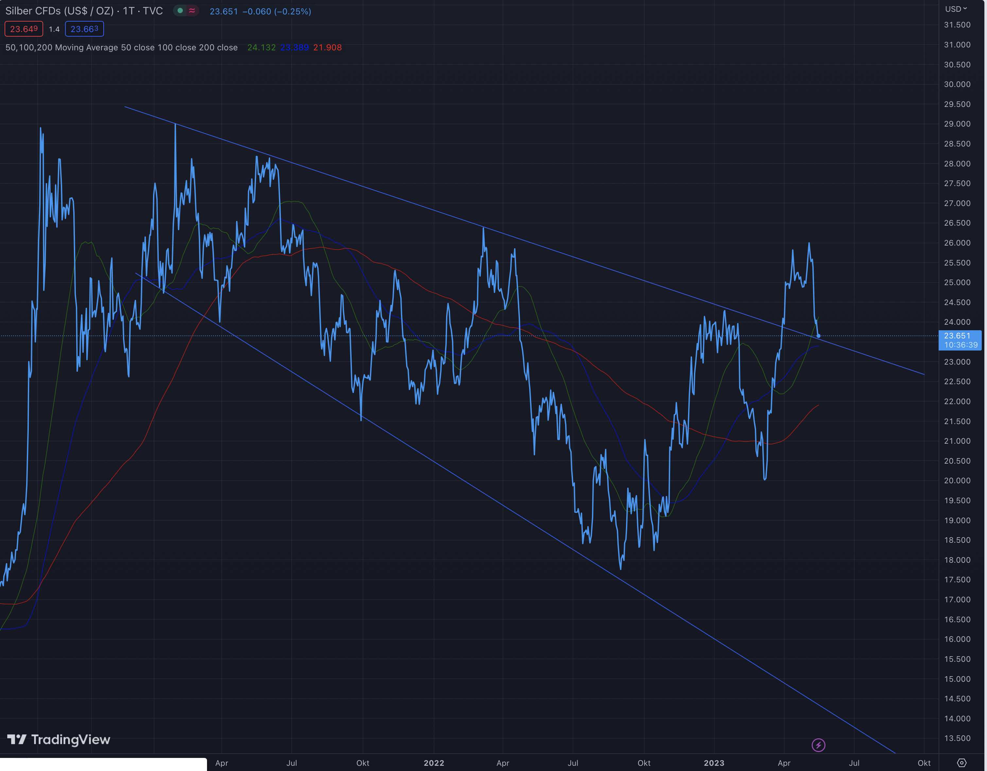This screenshot has height=771, width=987.
Task: Open the USD currency dropdown
Action: [957, 8]
